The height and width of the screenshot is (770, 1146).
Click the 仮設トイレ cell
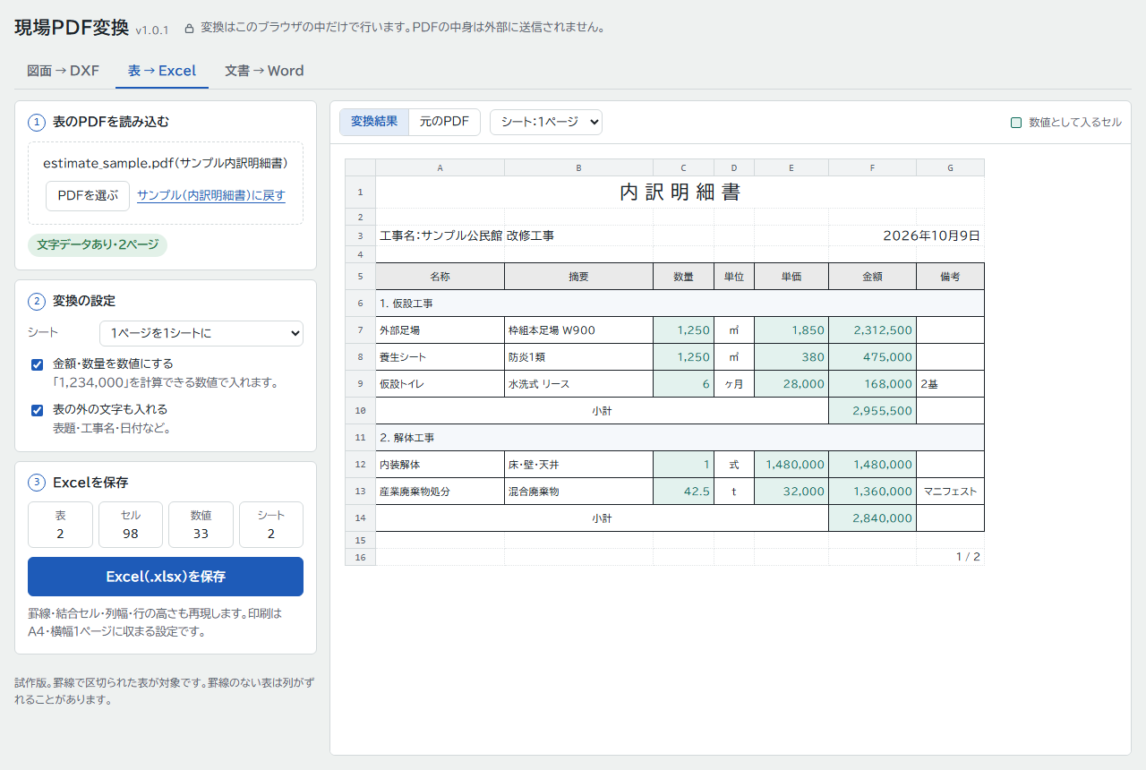[440, 384]
